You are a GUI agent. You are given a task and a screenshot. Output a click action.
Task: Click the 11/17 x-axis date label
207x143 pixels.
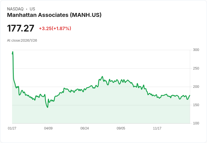(x=157, y=128)
